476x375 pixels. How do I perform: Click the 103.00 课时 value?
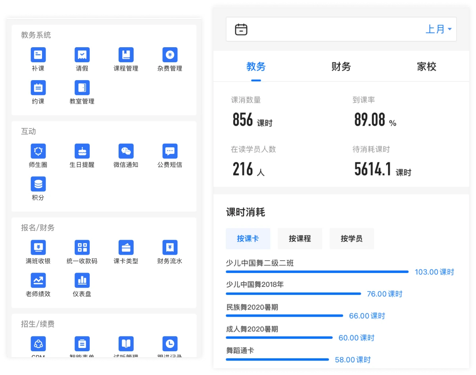click(x=434, y=272)
